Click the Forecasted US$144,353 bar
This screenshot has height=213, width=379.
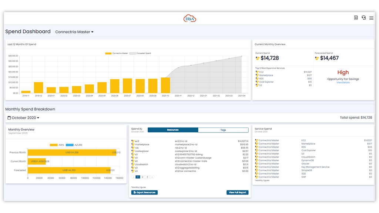point(68,170)
